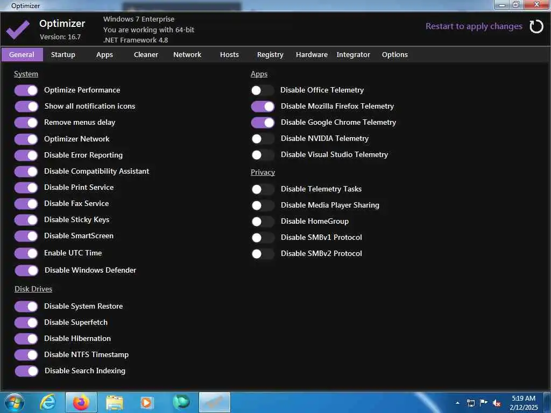Toggle Disable Superfetch switch
The width and height of the screenshot is (551, 413).
(x=26, y=323)
